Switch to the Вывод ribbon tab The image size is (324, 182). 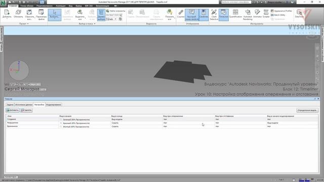pyautogui.click(x=78, y=6)
